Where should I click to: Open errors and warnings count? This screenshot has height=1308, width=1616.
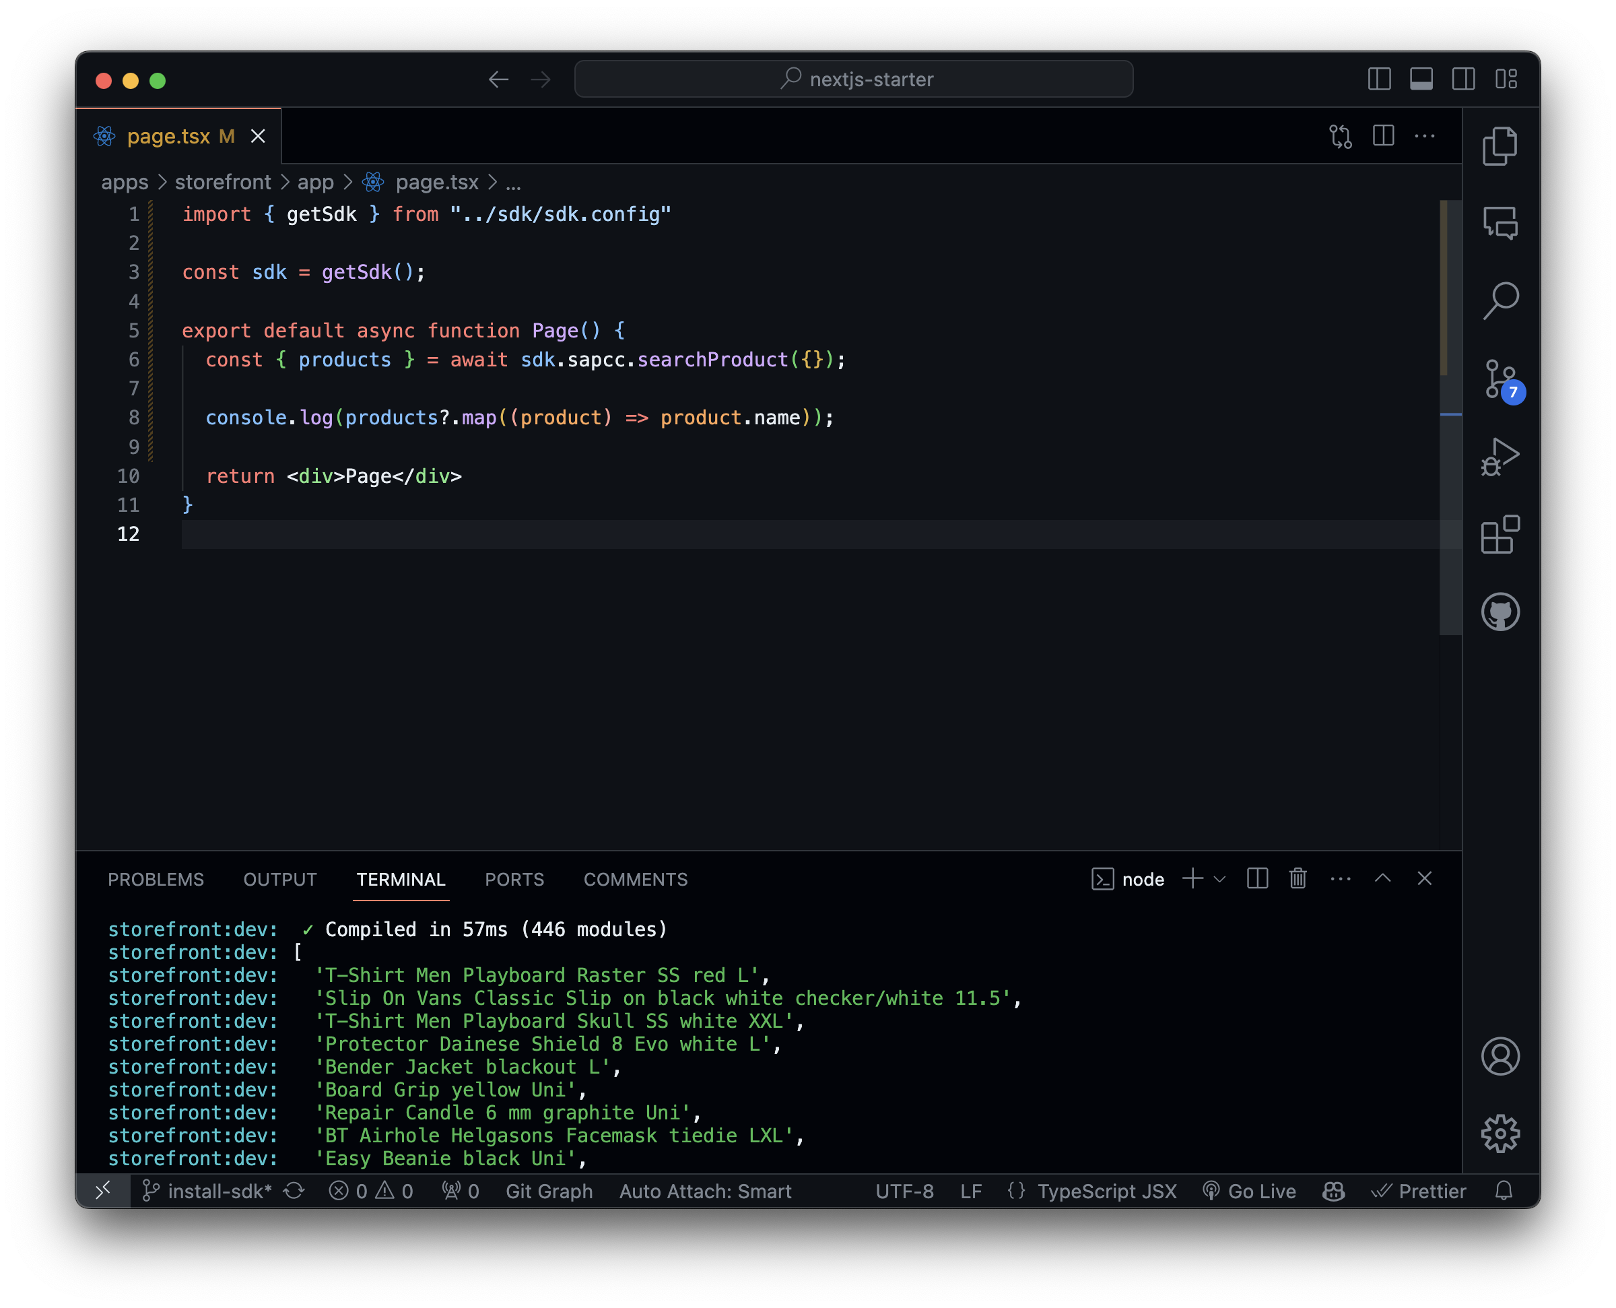[x=371, y=1191]
